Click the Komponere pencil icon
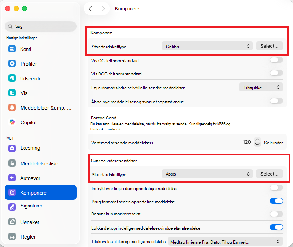 click(12, 192)
